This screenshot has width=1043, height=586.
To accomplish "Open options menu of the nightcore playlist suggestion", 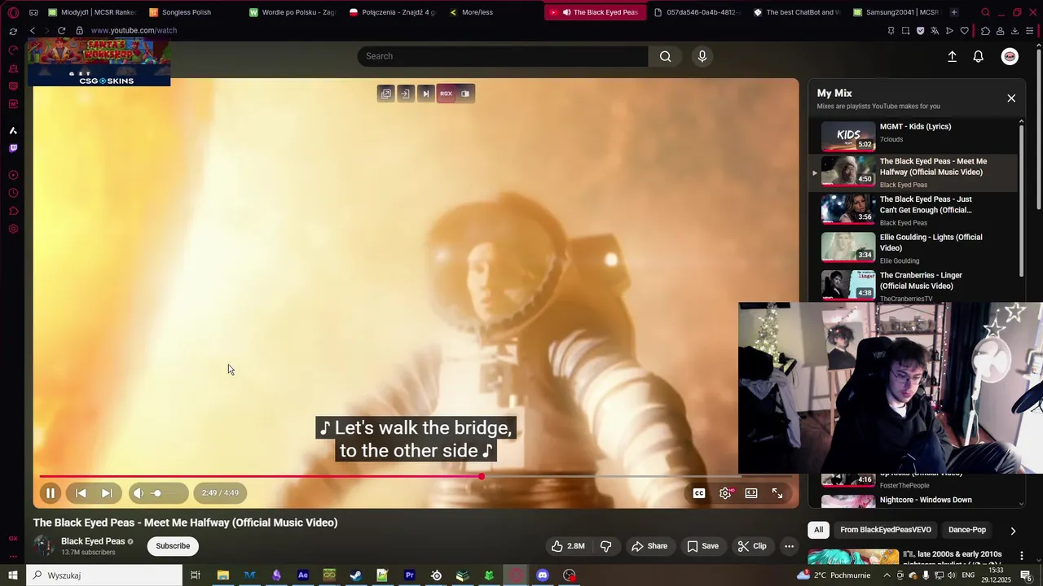I will [x=1022, y=556].
